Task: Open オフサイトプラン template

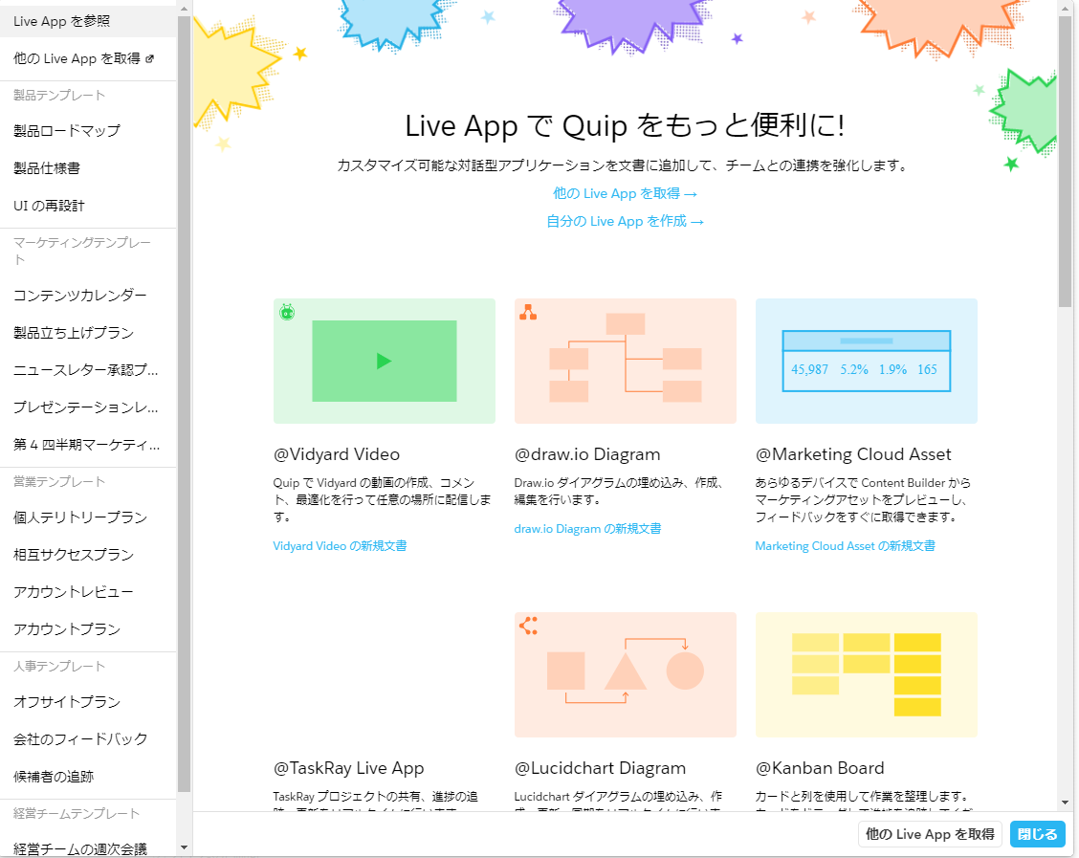Action: point(67,702)
